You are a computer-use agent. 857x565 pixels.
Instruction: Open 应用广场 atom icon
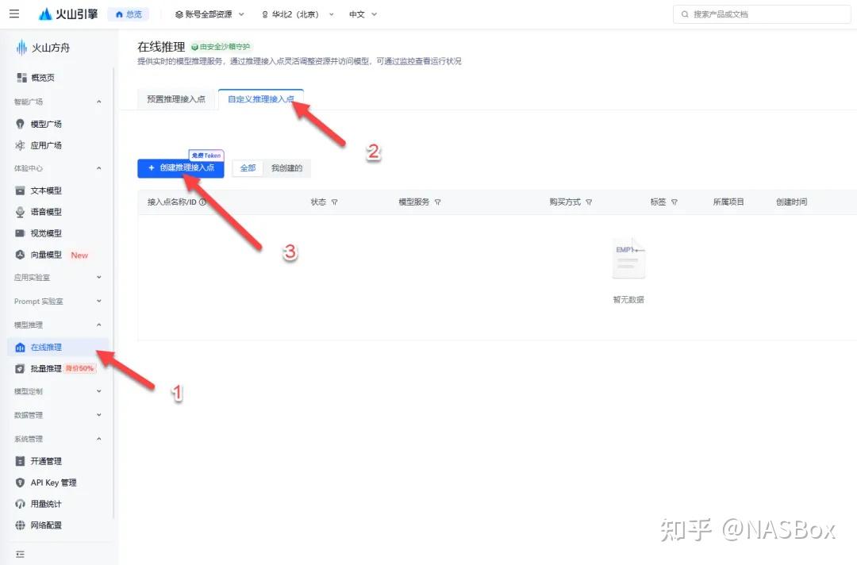click(x=20, y=145)
